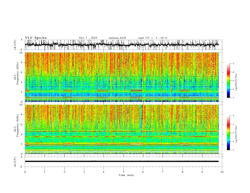
Task: Click the 'ch.3(V)' waveform axis label
Action: point(15,162)
